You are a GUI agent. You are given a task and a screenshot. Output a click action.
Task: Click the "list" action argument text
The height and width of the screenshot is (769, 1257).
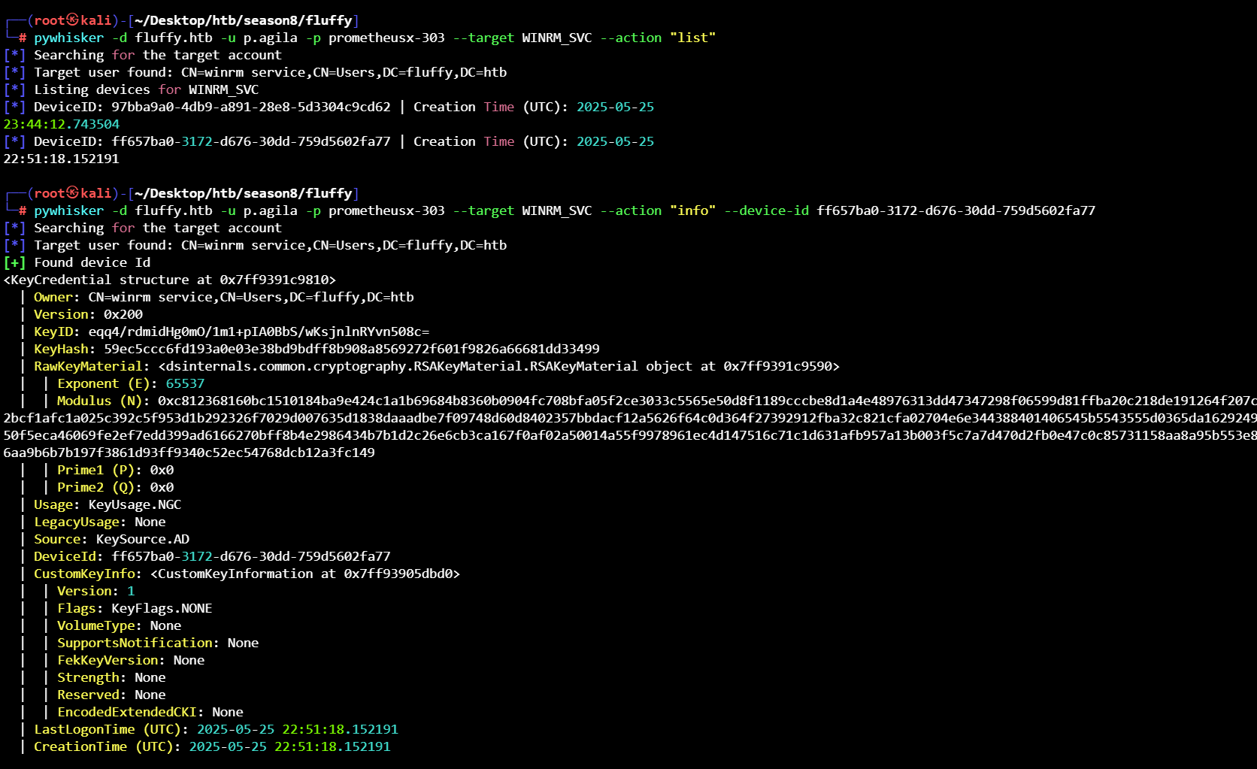(692, 38)
